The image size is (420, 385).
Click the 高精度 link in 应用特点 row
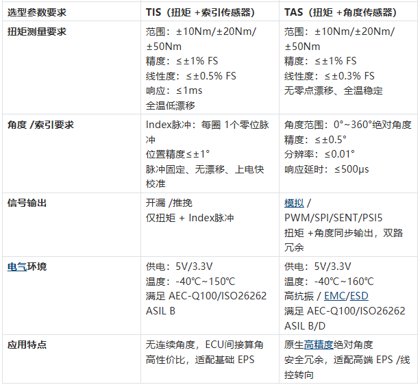(319, 345)
